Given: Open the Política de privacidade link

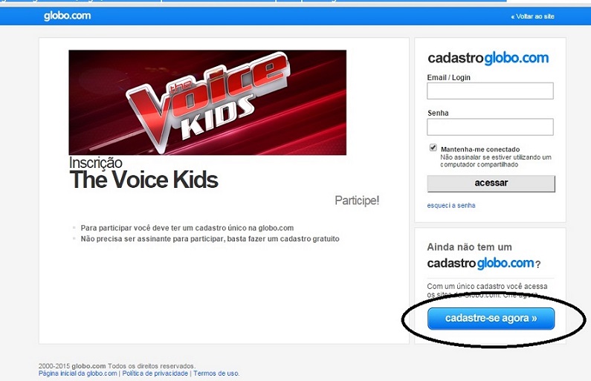Looking at the screenshot, I should point(155,374).
